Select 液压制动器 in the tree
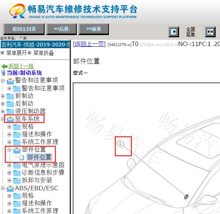The width and height of the screenshot is (220, 214). pyautogui.click(x=30, y=111)
